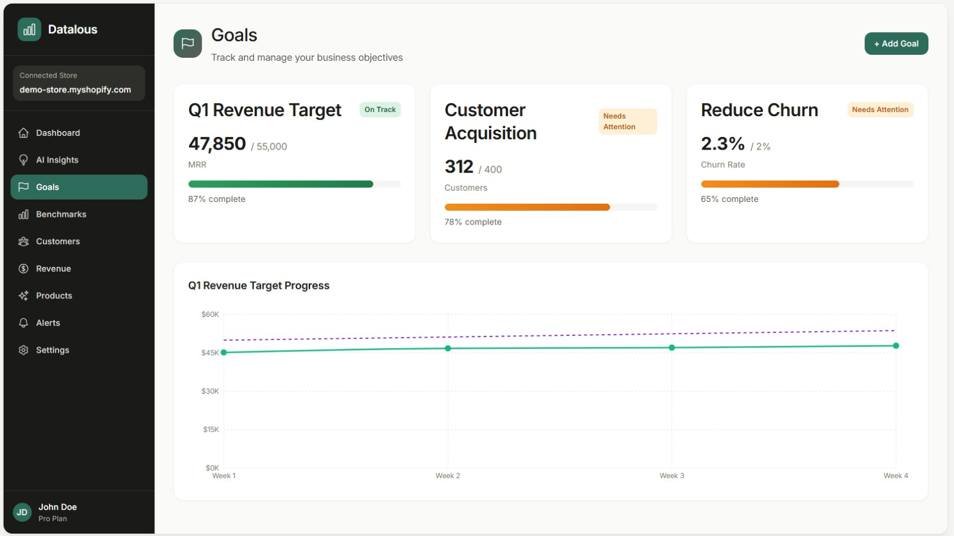This screenshot has width=954, height=536.
Task: Click the On Track badge on Q1 Revenue Target
Action: pyautogui.click(x=380, y=110)
